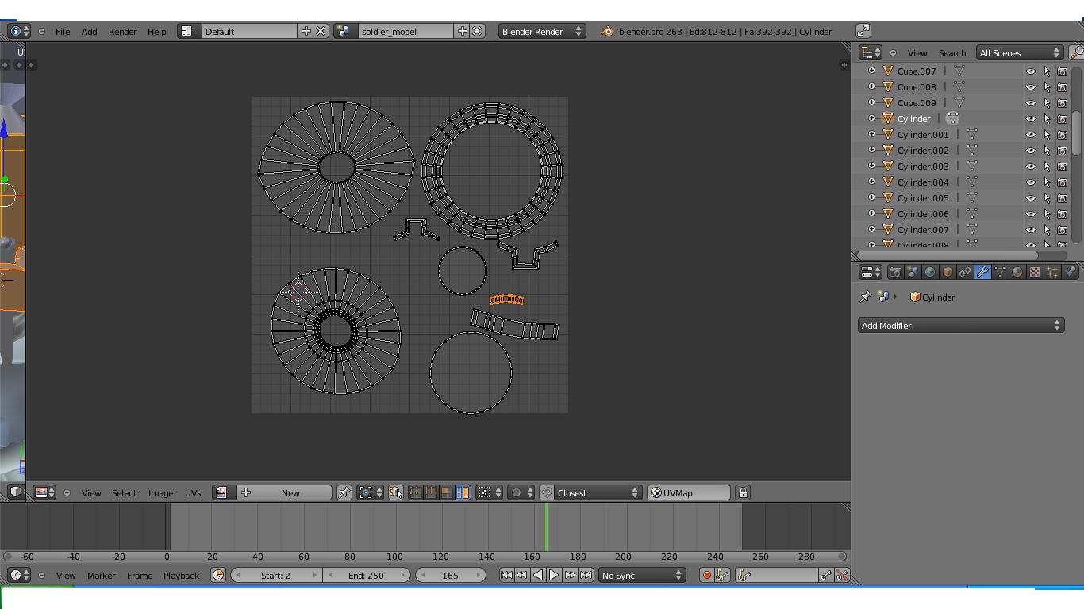
Task: Open the World properties globe tab
Action: tap(930, 272)
